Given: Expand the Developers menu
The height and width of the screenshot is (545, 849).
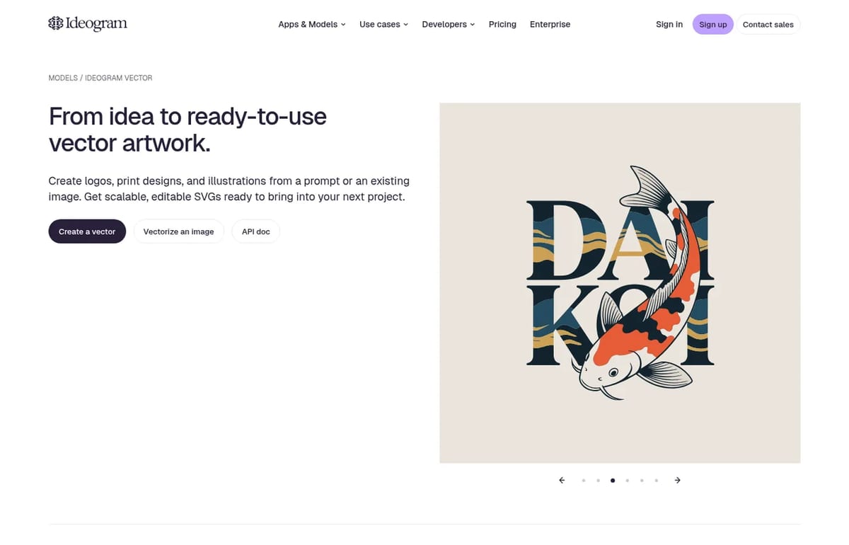Looking at the screenshot, I should tap(449, 24).
